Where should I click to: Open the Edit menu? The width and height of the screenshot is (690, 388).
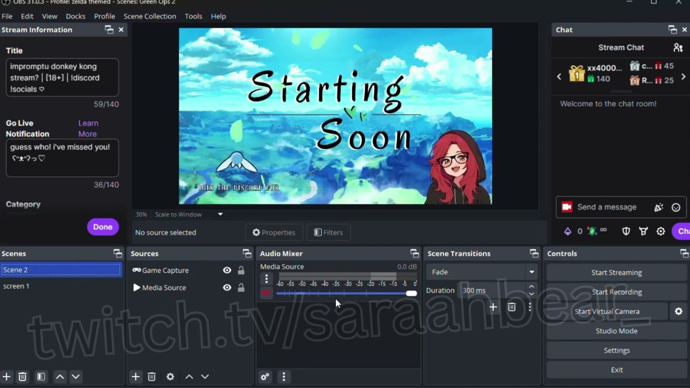27,16
